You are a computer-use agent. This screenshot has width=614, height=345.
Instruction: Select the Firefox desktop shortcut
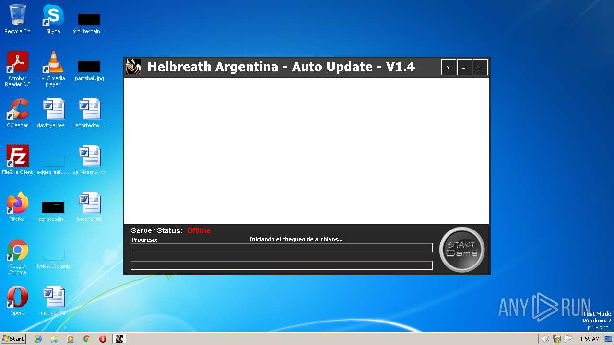17,207
